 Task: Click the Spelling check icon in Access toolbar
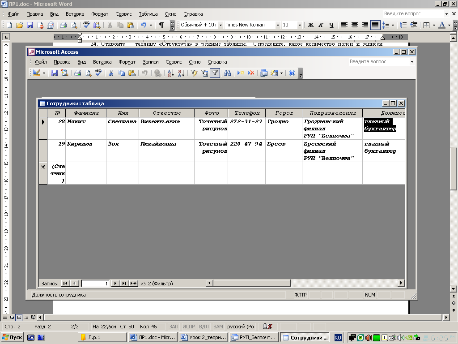98,73
